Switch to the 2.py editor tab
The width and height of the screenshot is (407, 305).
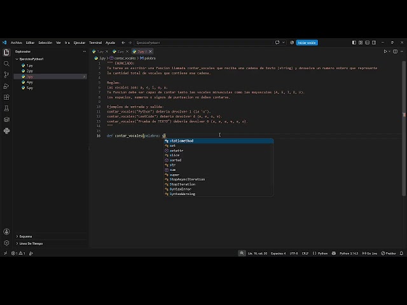[120, 51]
